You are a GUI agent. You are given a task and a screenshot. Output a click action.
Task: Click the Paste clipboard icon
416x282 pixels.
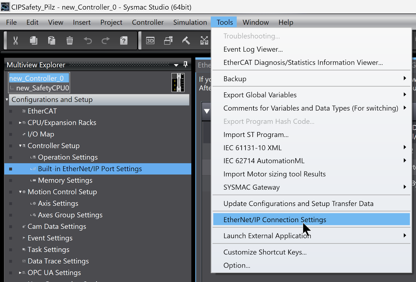[x=51, y=41]
